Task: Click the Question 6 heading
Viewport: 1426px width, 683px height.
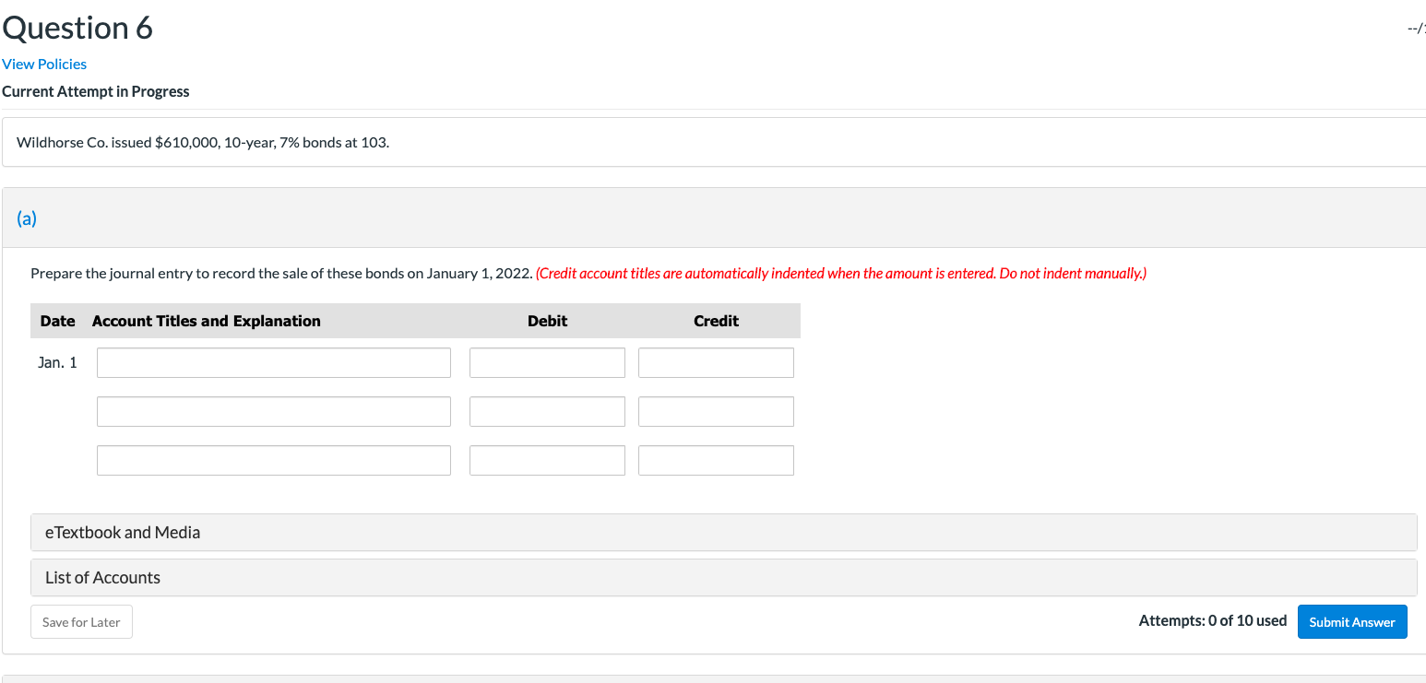Action: point(77,28)
